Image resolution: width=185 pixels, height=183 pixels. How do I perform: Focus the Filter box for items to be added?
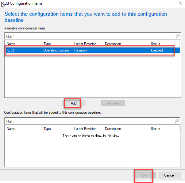click(89, 121)
